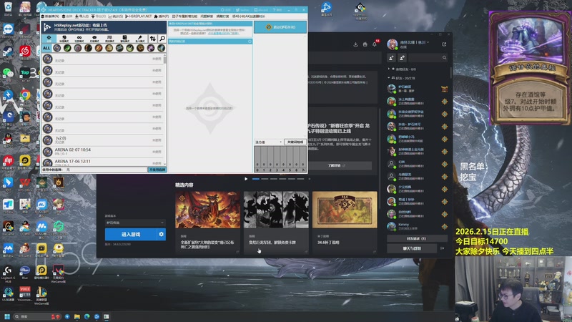Expand the favorite friends group 0/0
This screenshot has height=322, width=572.
[x=403, y=69]
